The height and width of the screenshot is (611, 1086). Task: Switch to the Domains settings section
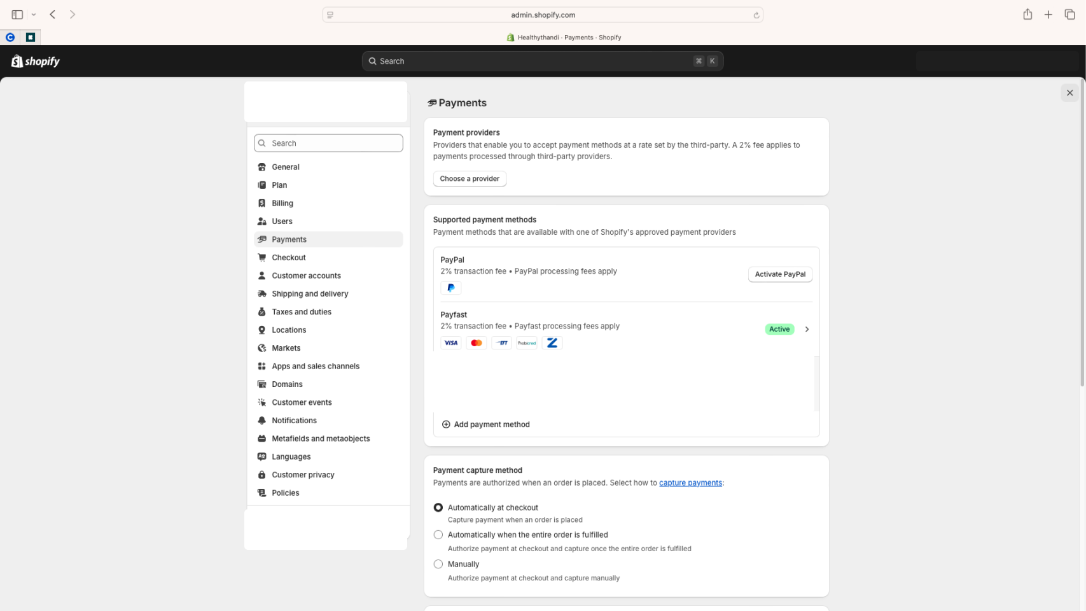click(287, 384)
